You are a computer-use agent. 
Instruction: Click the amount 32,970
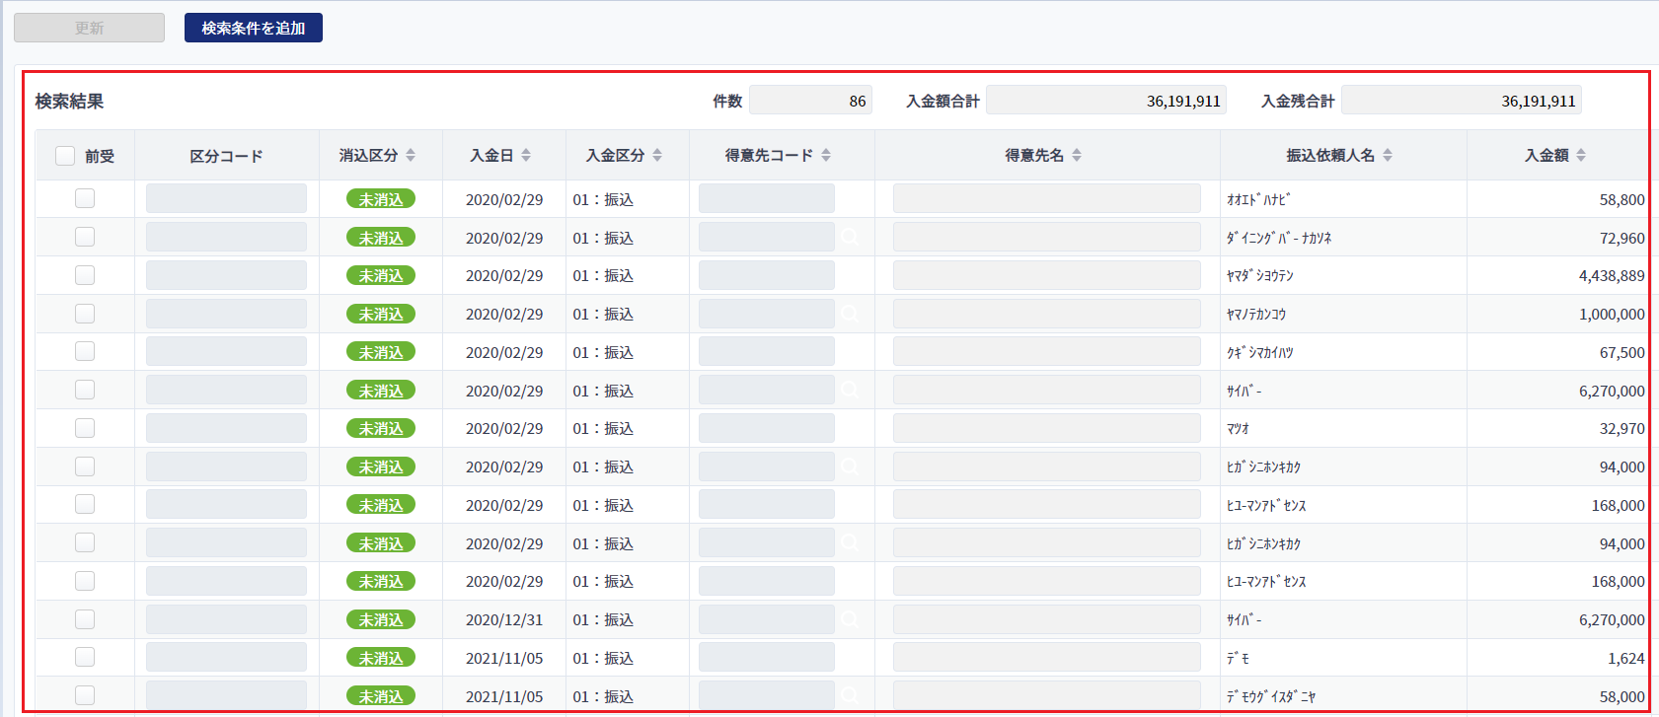[1621, 429]
